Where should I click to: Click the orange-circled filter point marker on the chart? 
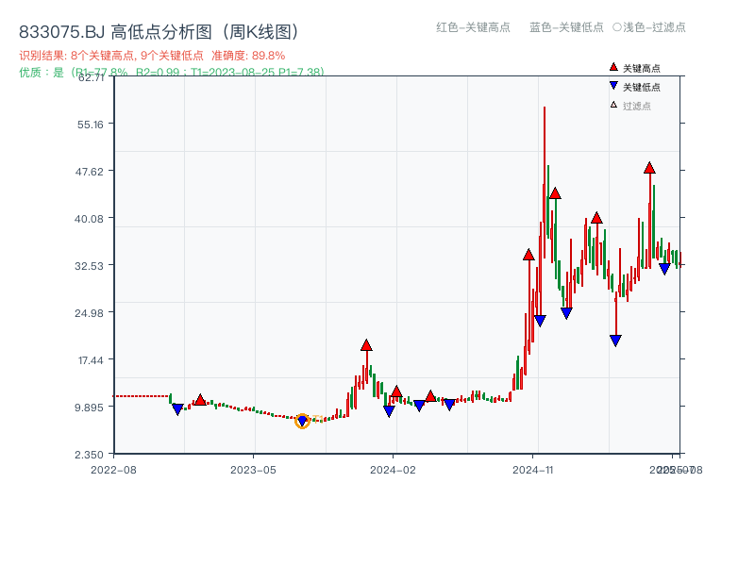[304, 421]
